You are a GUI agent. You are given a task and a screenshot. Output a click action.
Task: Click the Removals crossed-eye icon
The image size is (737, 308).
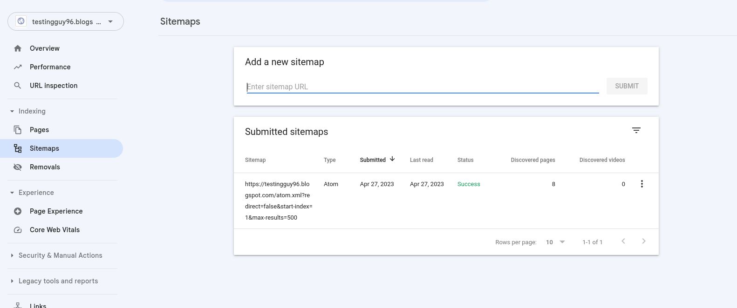[18, 167]
